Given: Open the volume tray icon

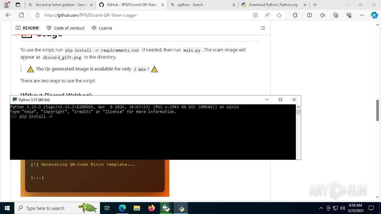Looking at the screenshot, I should coord(343,208).
